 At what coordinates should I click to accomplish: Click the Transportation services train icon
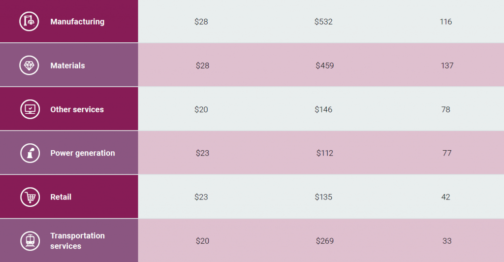click(30, 241)
